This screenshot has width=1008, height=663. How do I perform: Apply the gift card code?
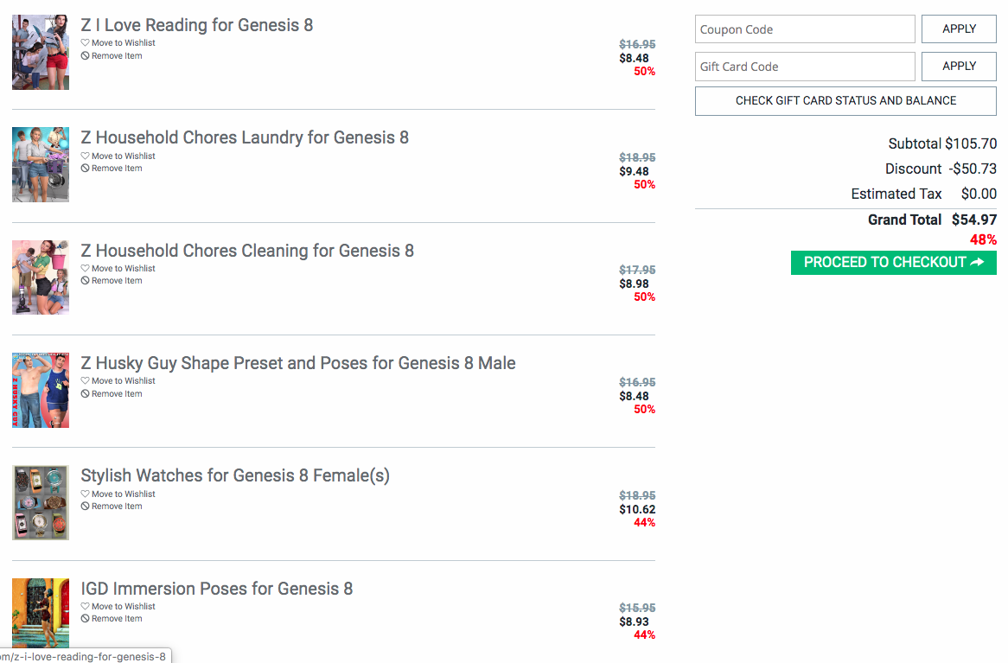point(959,67)
